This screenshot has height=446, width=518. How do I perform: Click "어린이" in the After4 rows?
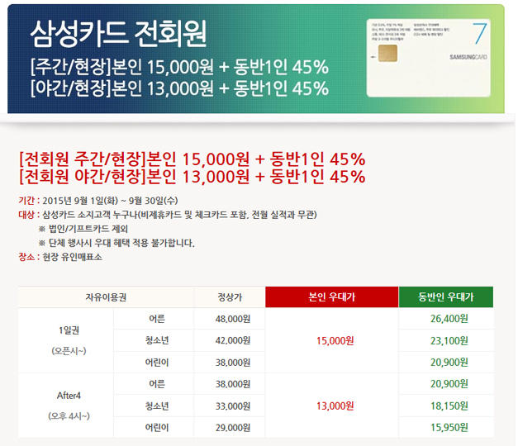point(157,428)
